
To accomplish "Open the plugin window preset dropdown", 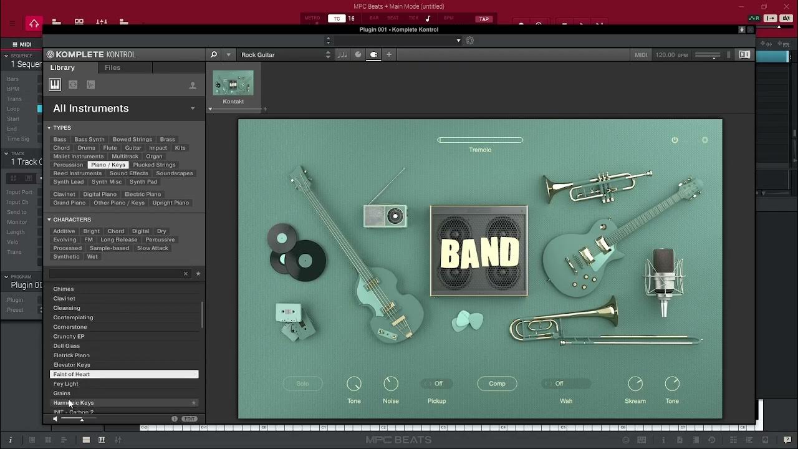I will [458, 41].
